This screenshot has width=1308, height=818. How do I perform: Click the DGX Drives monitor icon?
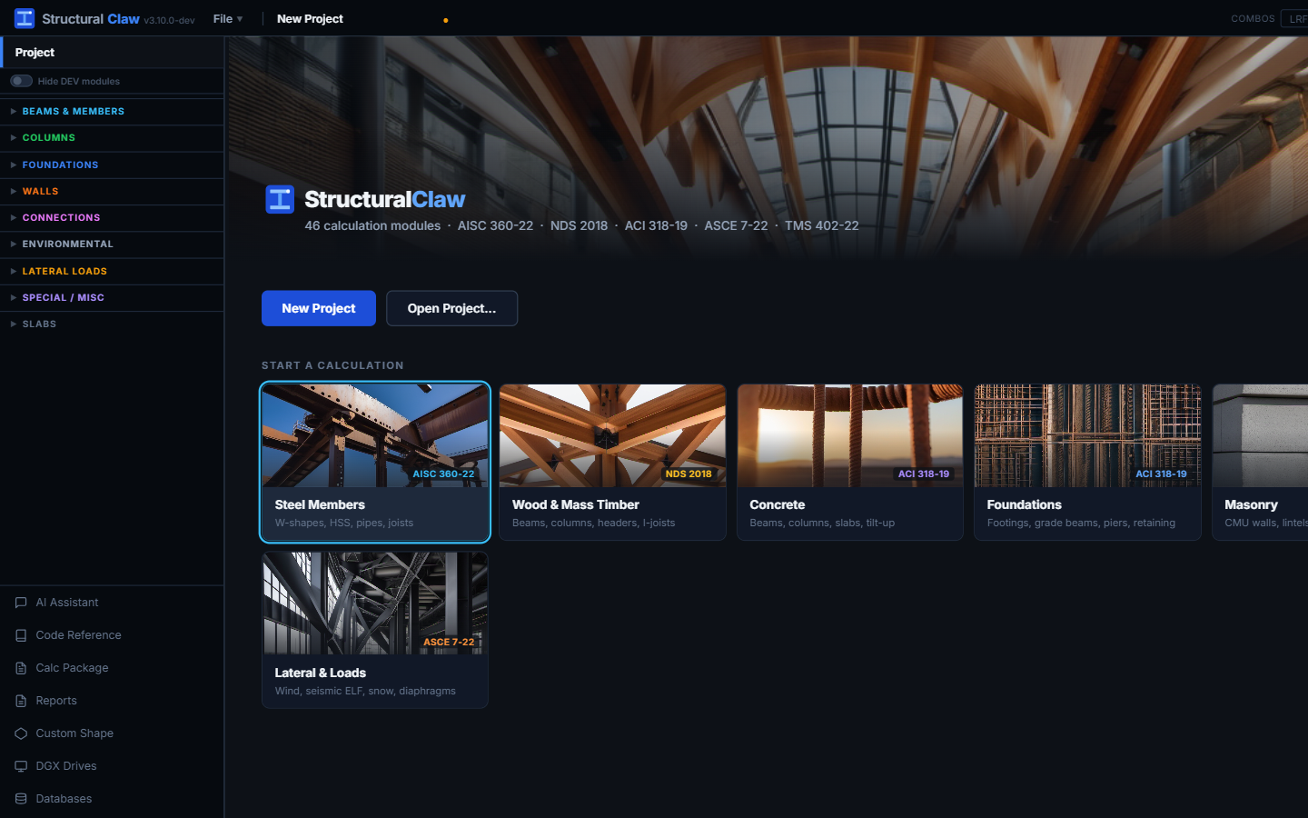coord(21,766)
